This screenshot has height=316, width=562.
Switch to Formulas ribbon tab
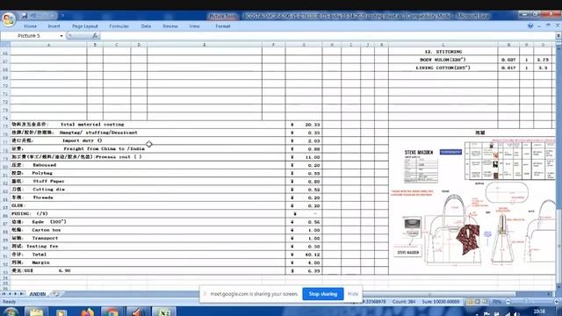[x=119, y=26]
